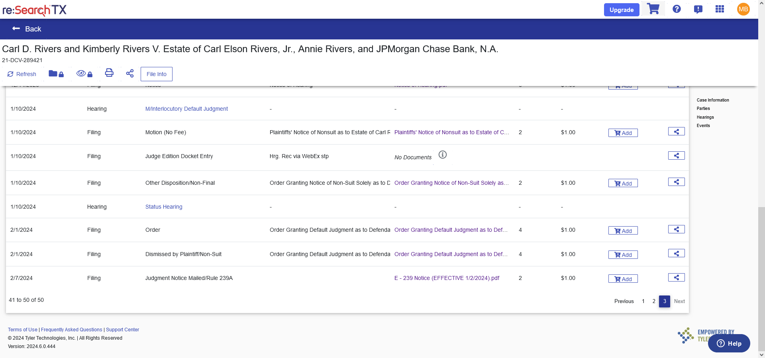This screenshot has width=765, height=358.
Task: Share the 2/1/2024 Order filing row
Action: tap(676, 229)
